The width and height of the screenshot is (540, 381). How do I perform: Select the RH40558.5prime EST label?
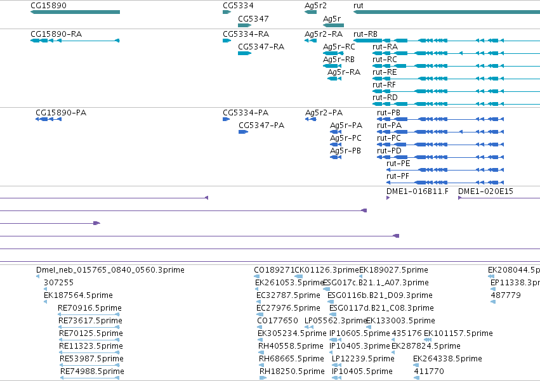pos(291,347)
